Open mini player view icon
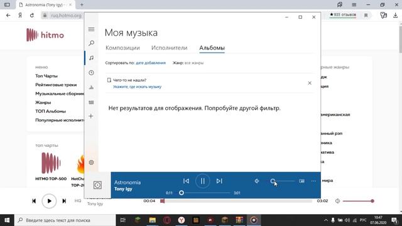Screen dimensions: 402x226 click(x=301, y=181)
